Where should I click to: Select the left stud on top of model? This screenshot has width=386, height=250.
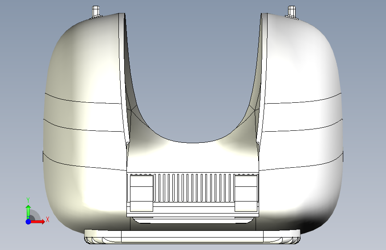[x=96, y=12]
